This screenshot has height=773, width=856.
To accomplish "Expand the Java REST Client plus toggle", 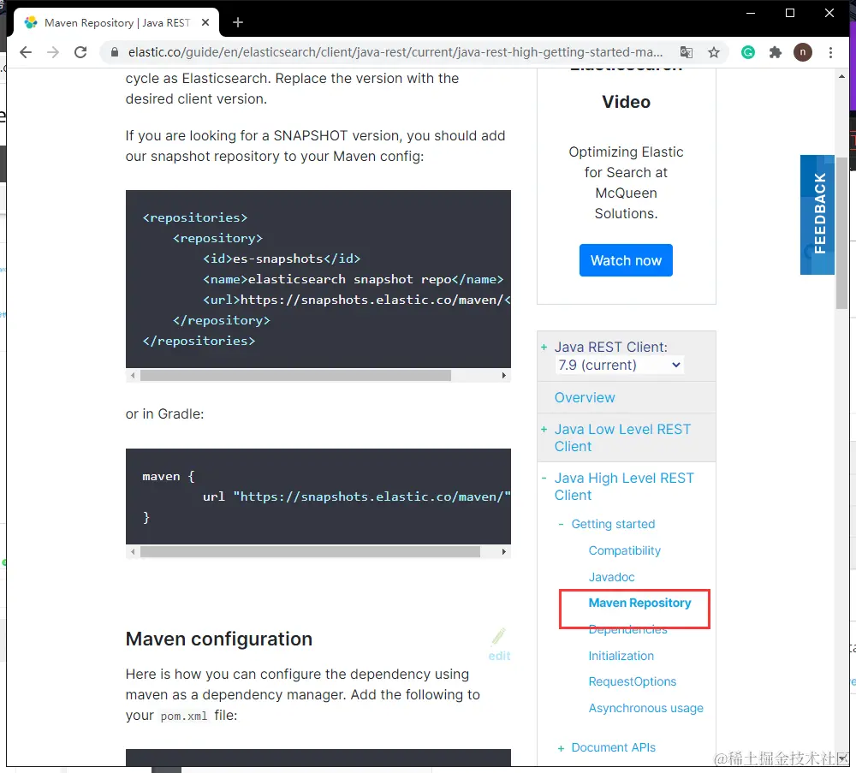I will (x=544, y=348).
